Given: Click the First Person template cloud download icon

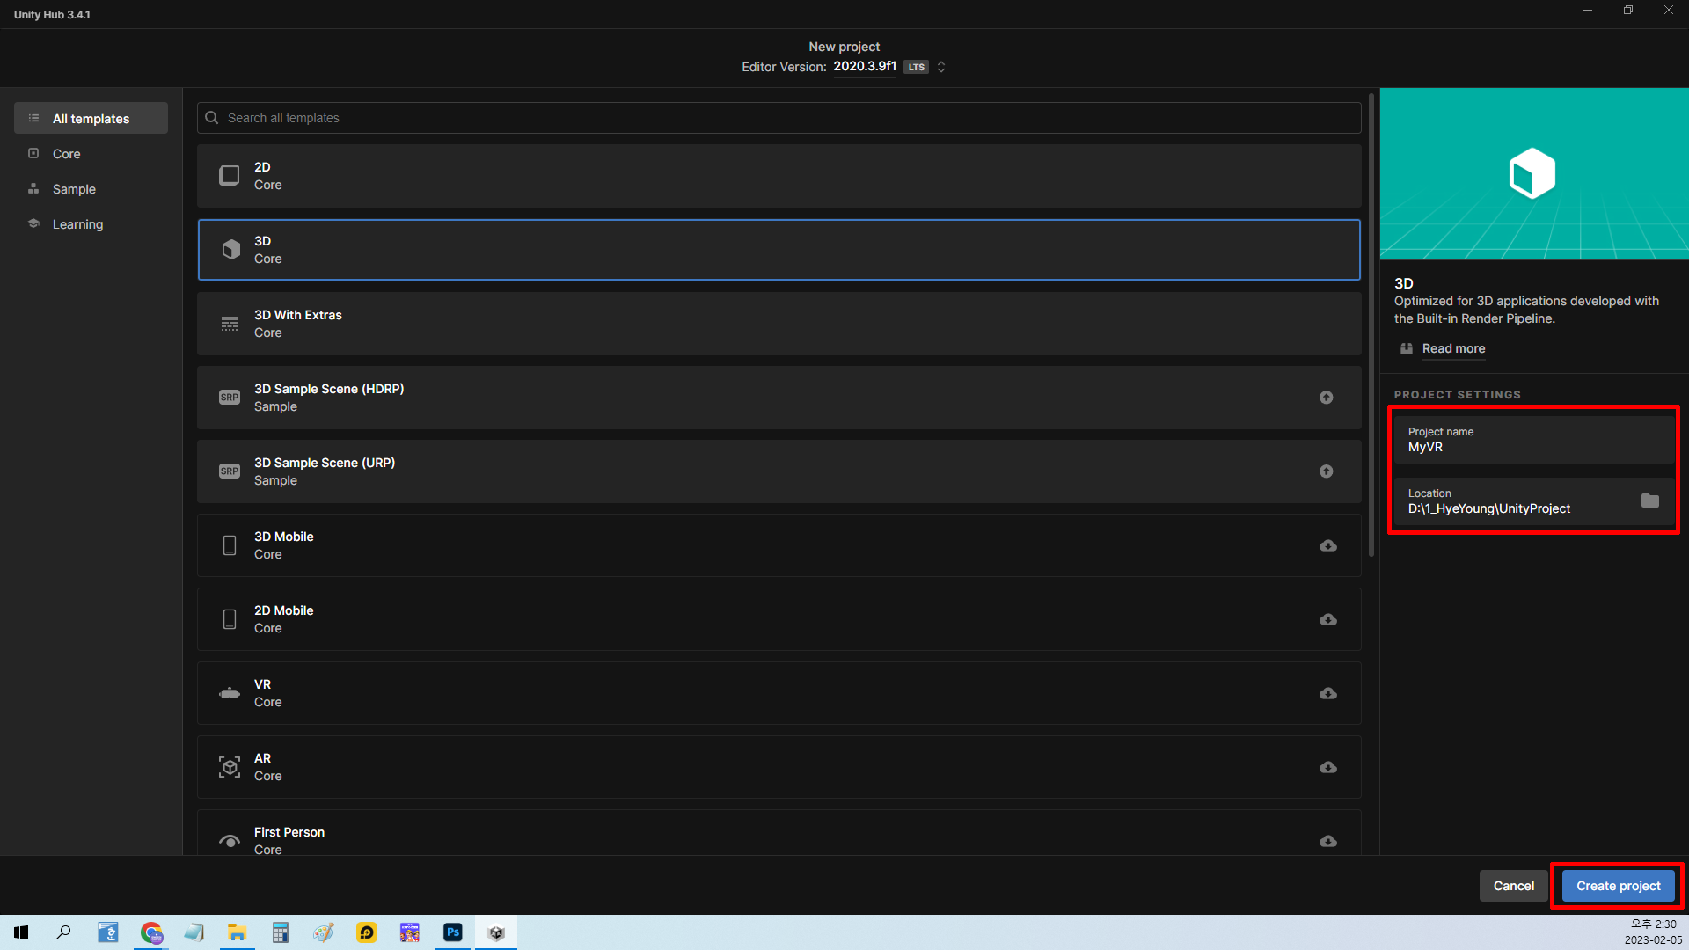Looking at the screenshot, I should coord(1327,841).
